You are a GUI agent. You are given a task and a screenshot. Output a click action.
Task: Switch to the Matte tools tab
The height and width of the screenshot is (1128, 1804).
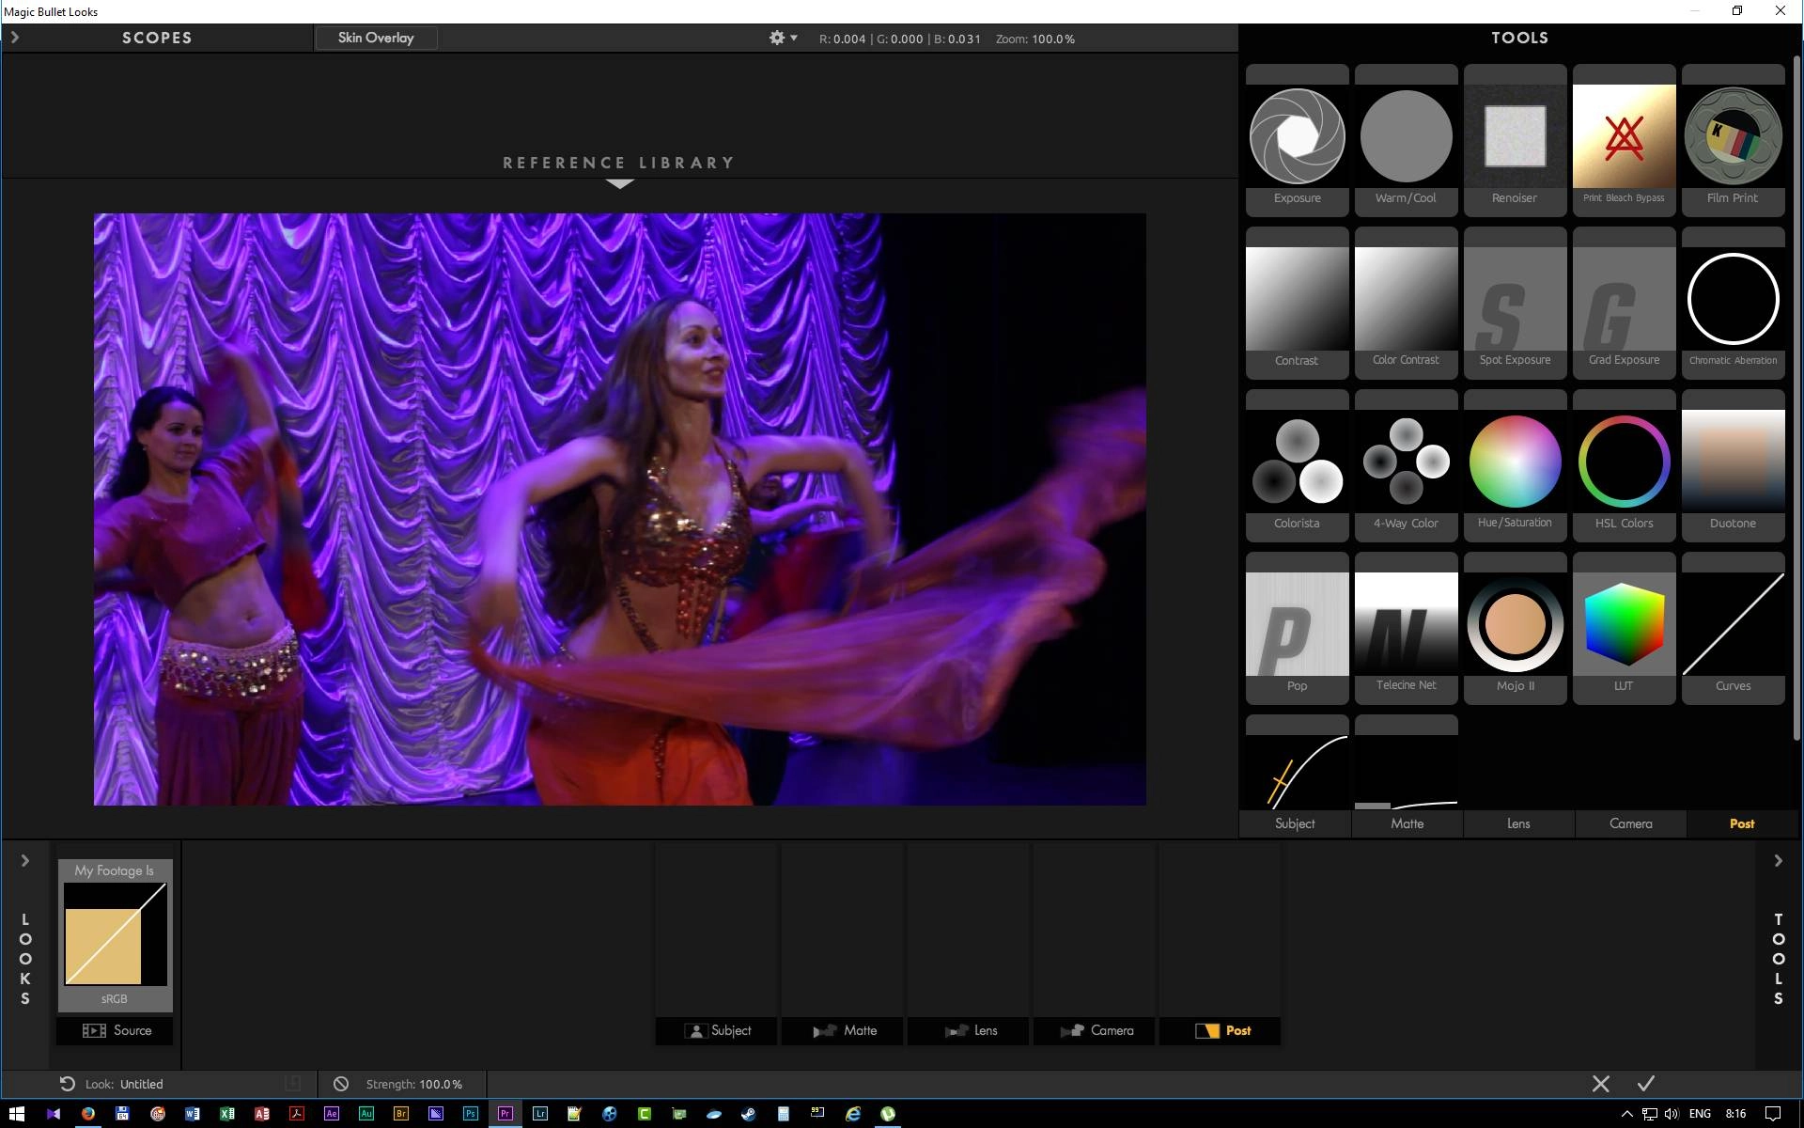tap(1407, 823)
